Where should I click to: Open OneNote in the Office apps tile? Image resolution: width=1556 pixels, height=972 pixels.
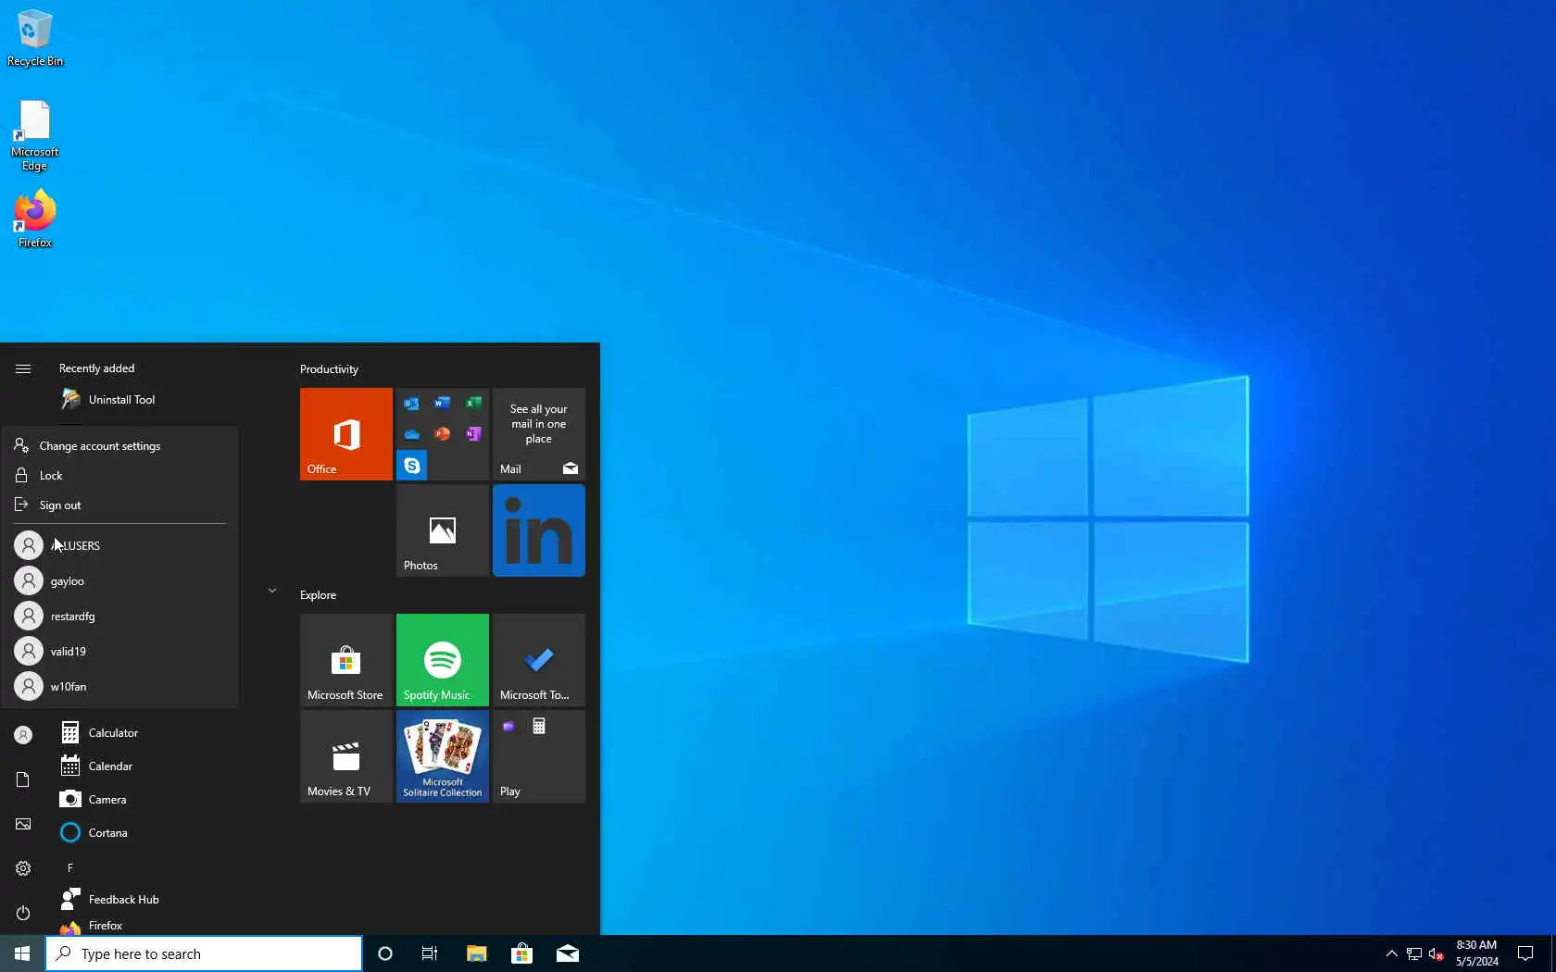[x=473, y=434]
